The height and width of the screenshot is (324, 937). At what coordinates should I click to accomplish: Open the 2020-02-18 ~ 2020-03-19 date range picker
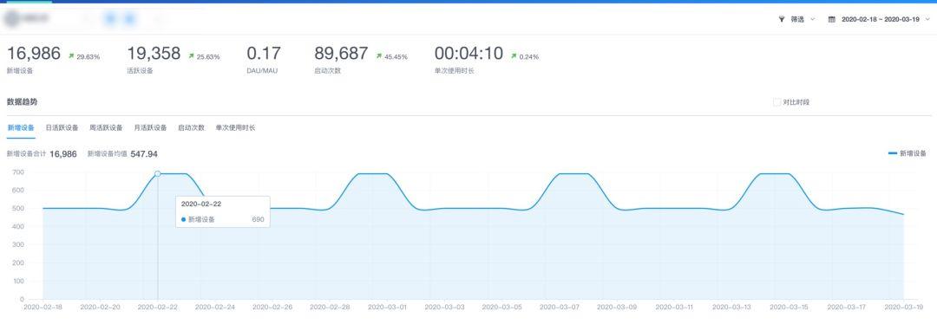pos(880,20)
